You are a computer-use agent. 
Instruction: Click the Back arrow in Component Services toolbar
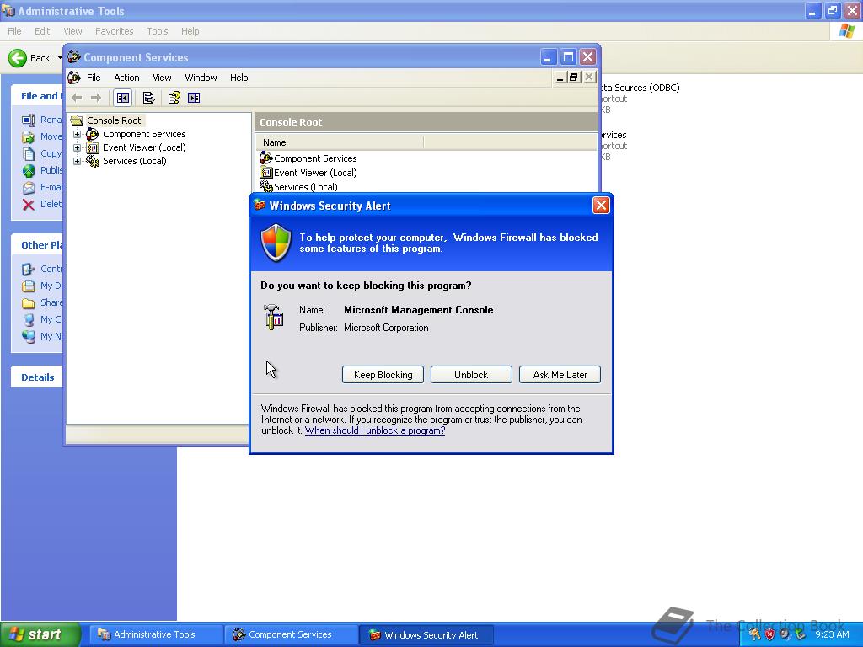77,98
